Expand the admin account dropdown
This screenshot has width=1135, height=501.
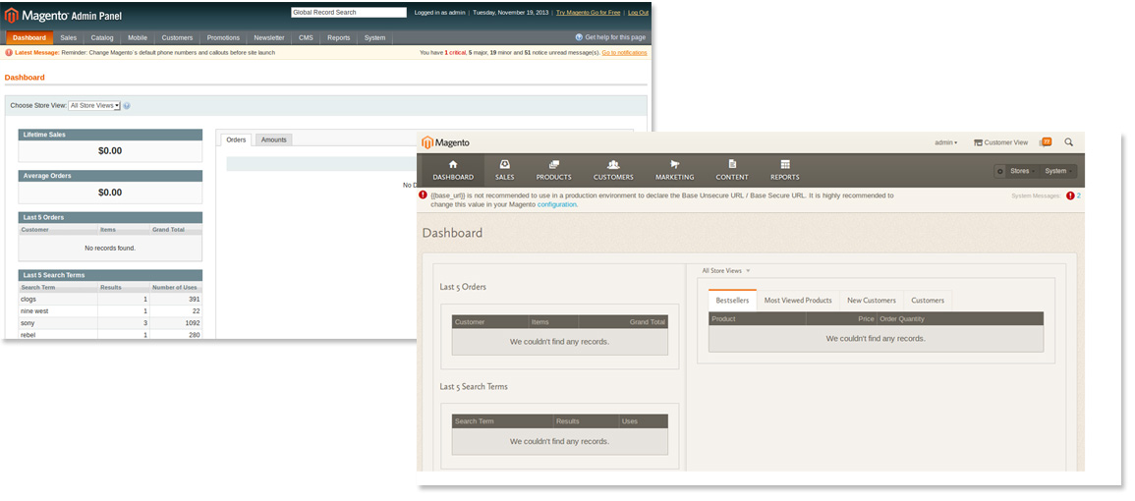pyautogui.click(x=945, y=142)
